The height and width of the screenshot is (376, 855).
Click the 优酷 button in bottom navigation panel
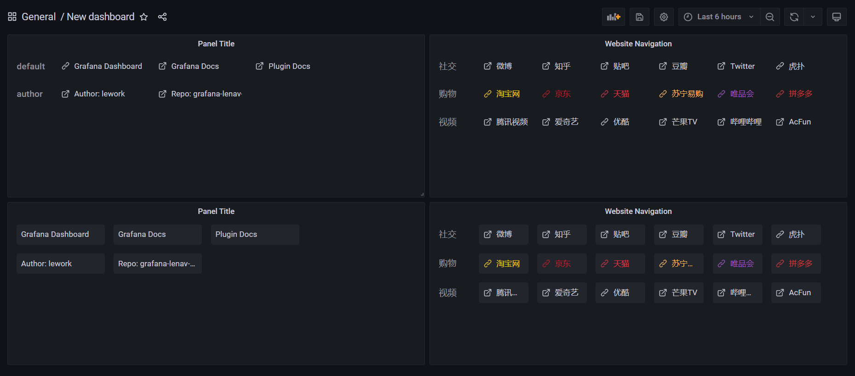(x=620, y=292)
